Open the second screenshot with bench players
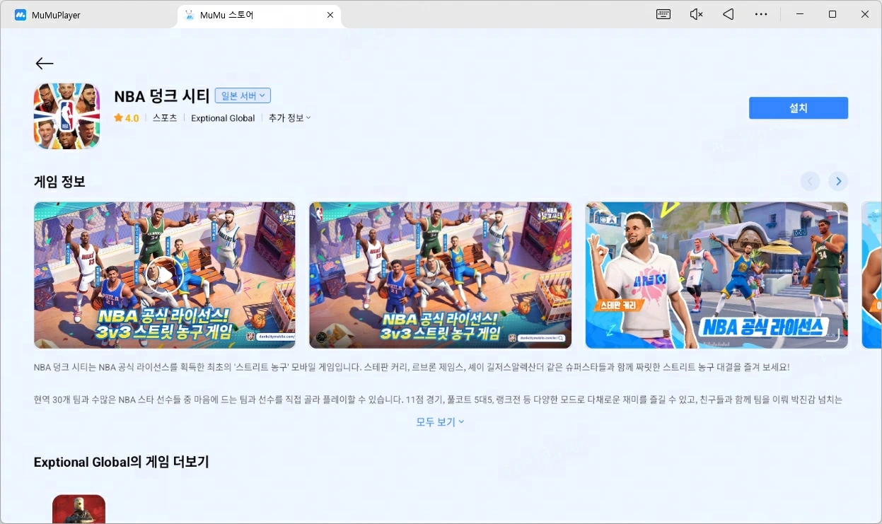 440,275
